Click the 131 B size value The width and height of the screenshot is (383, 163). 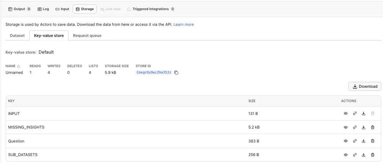[x=253, y=113]
